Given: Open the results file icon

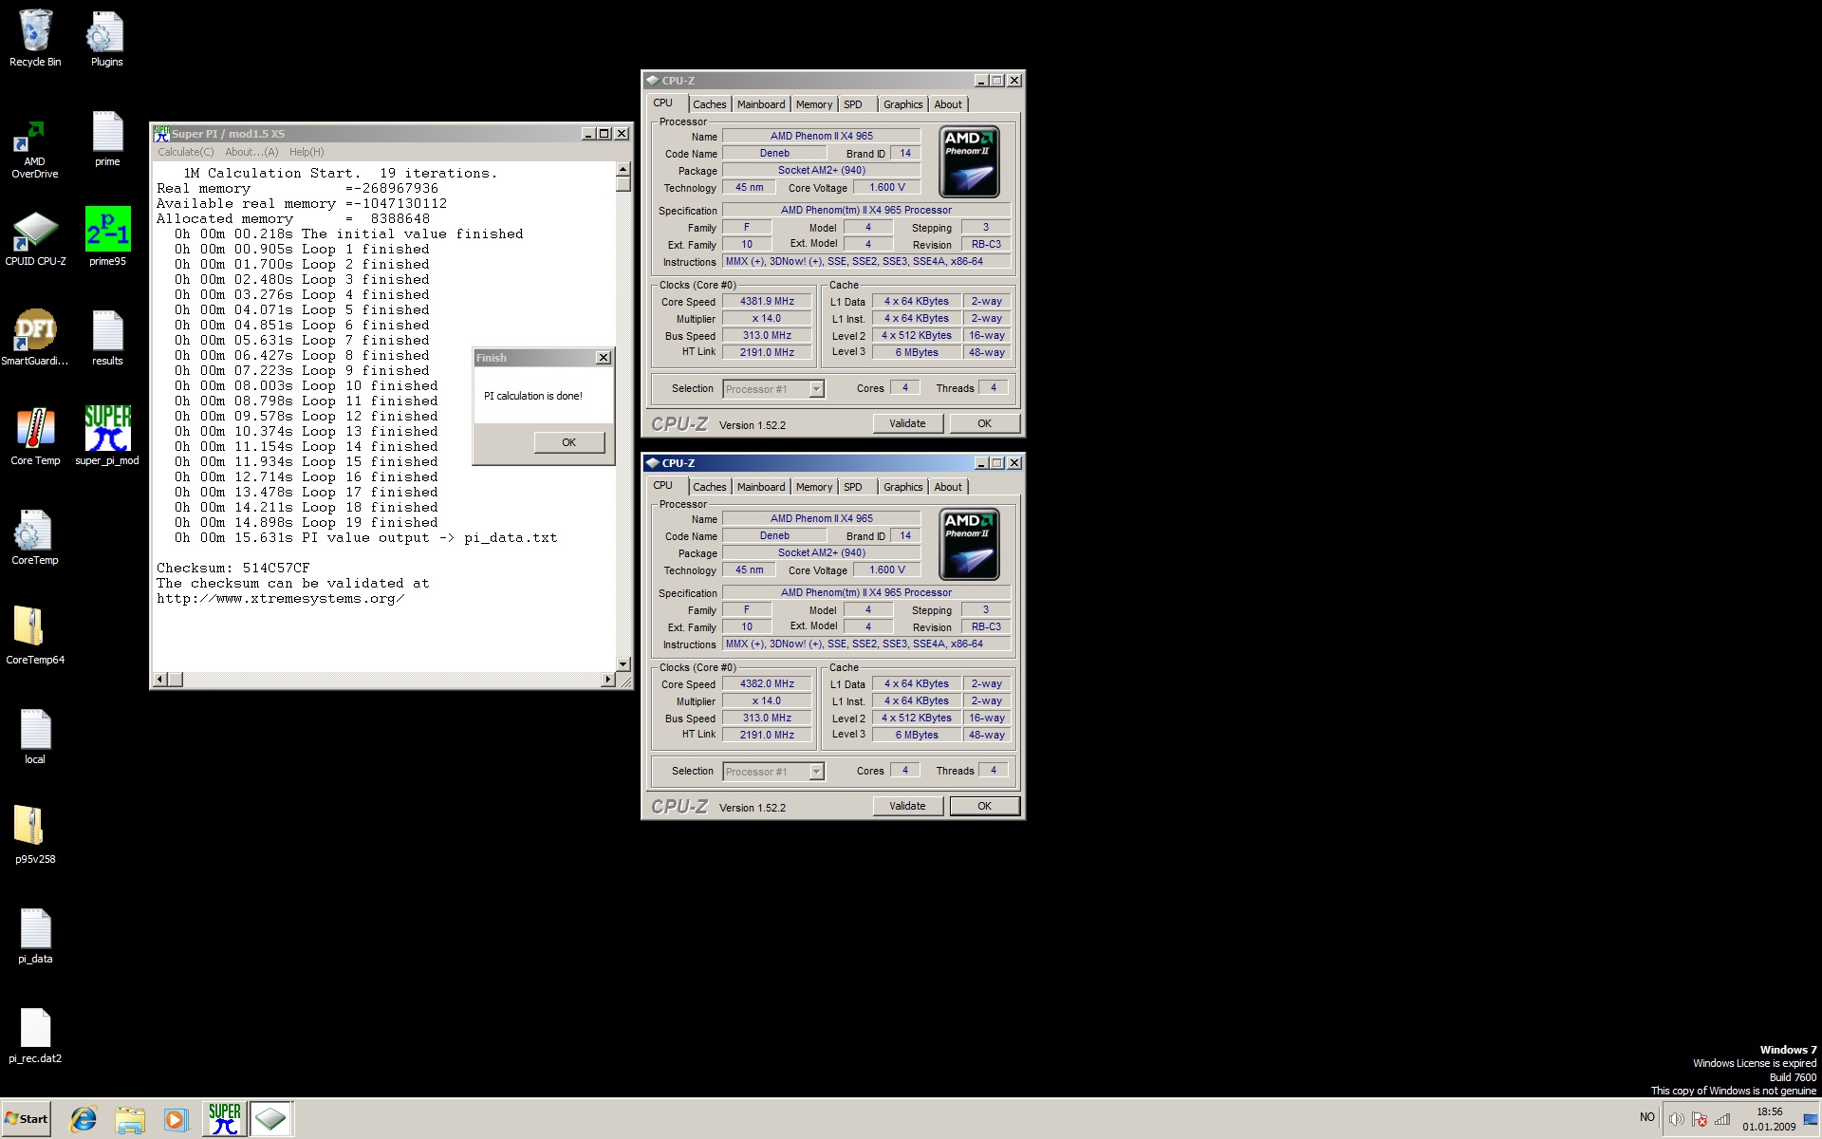Looking at the screenshot, I should [107, 338].
